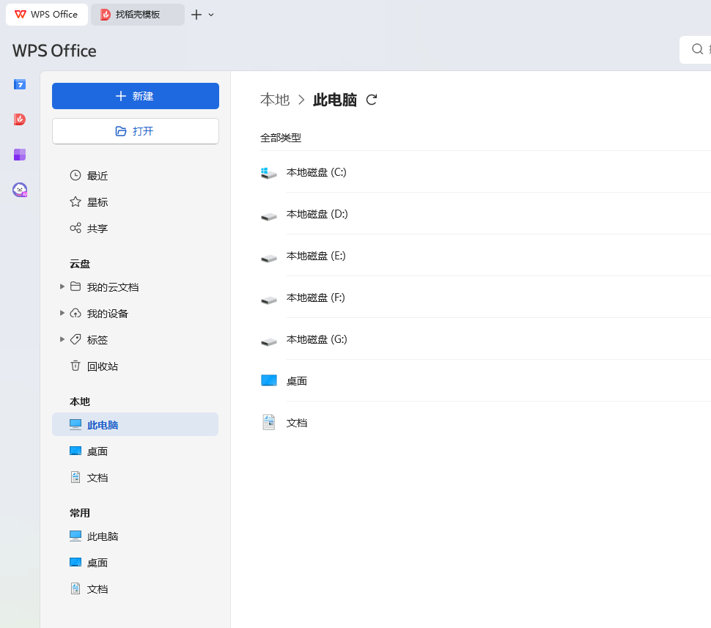Refresh the 此电脑 file list
The width and height of the screenshot is (711, 628).
(x=372, y=100)
